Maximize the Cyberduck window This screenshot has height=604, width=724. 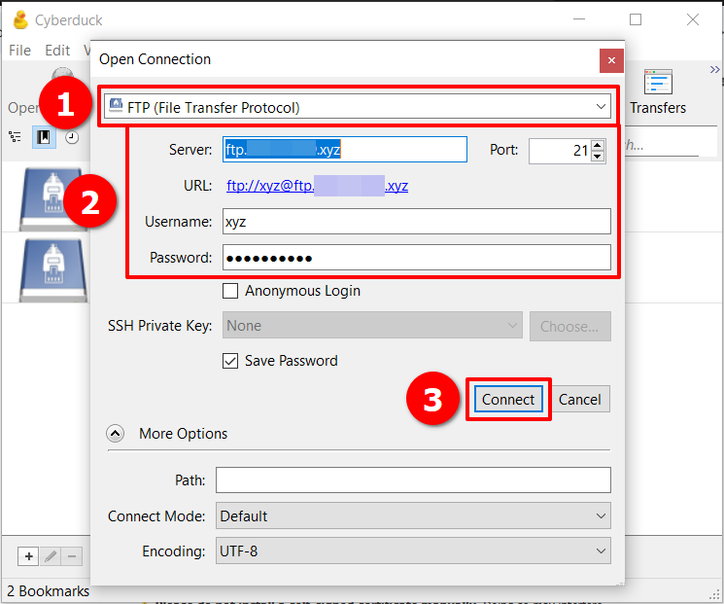click(636, 19)
